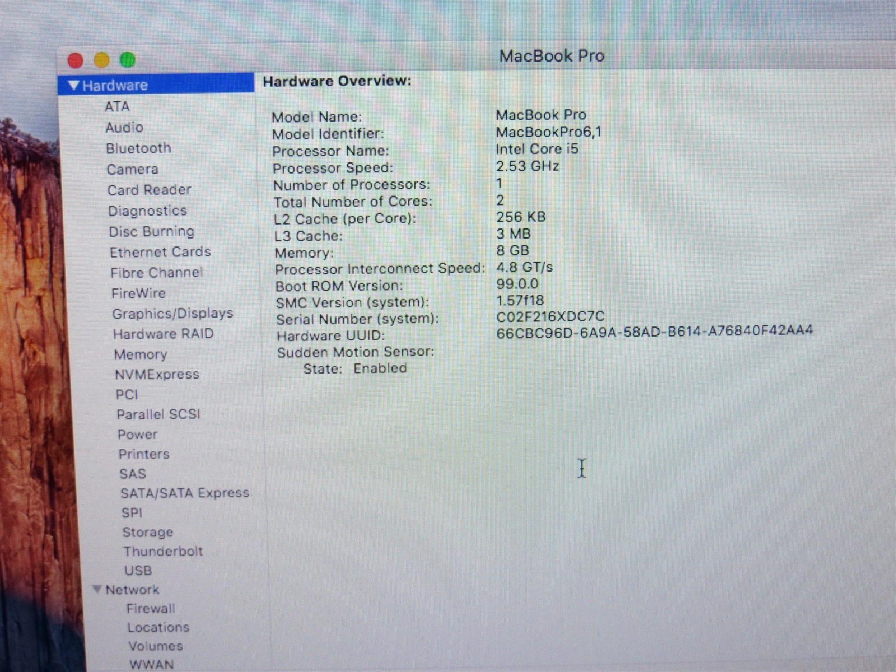Image resolution: width=896 pixels, height=672 pixels.
Task: Zoom the window with the green button
Action: pyautogui.click(x=127, y=59)
